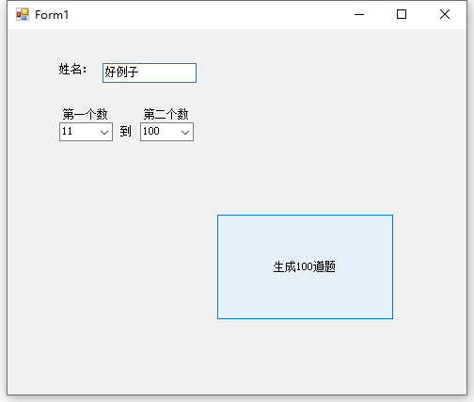Minimize the Form1 window
Screen dimensions: 474x402
[x=359, y=14]
